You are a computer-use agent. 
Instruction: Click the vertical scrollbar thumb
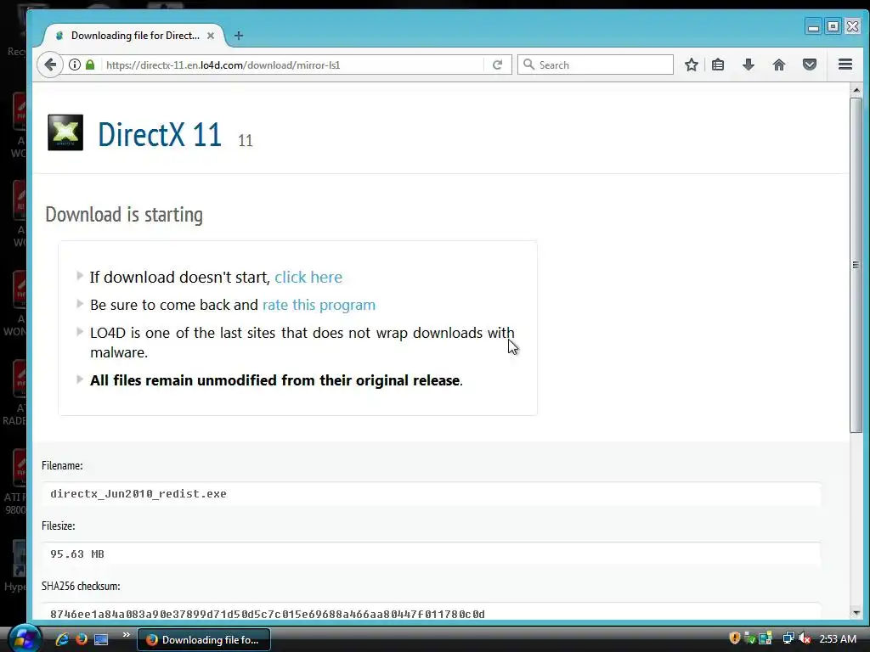pyautogui.click(x=856, y=265)
